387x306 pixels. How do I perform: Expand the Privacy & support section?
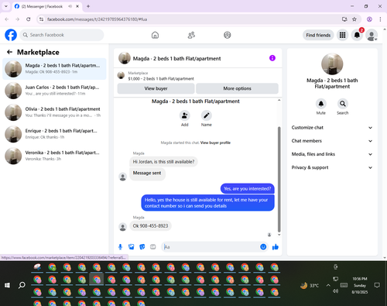coord(332,167)
